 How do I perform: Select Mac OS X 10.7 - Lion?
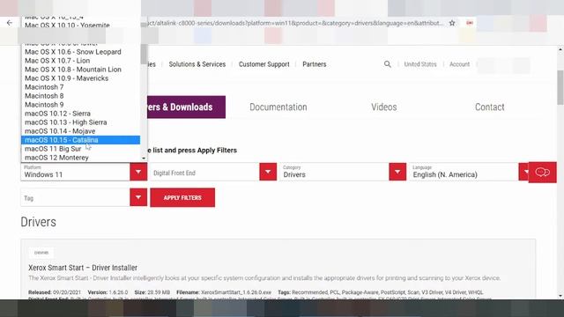tap(80, 61)
